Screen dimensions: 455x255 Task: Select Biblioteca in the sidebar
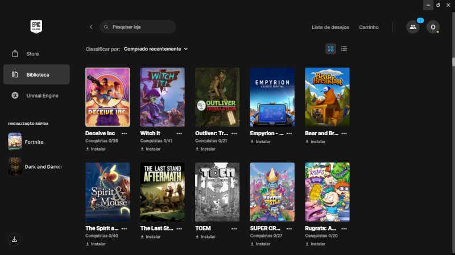(36, 74)
